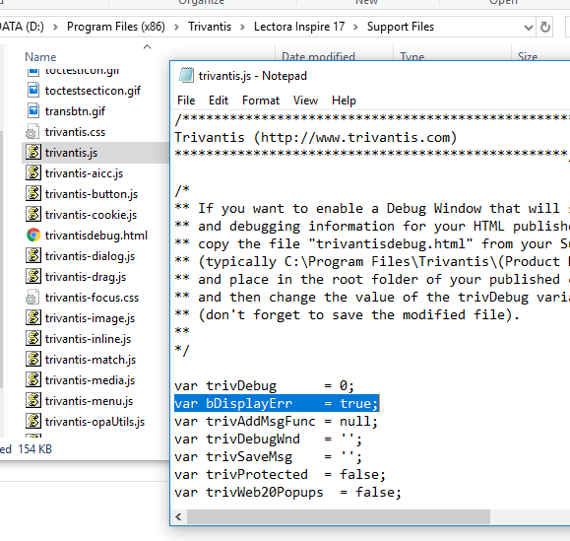The width and height of the screenshot is (570, 541).
Task: Click the transbtn.gif image icon
Action: pos(33,110)
